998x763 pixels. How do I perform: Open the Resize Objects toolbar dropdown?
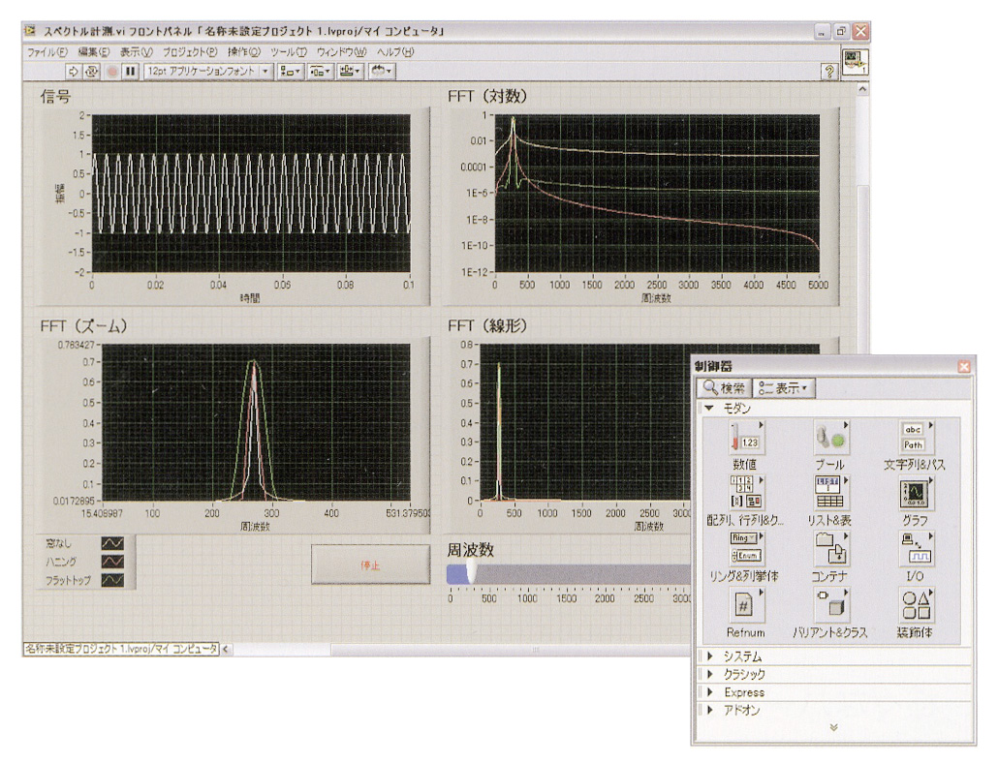[x=350, y=72]
